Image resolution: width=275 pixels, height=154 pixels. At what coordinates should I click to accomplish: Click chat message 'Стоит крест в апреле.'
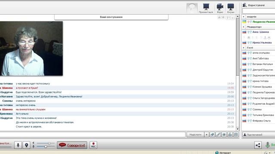pyautogui.click(x=29, y=127)
